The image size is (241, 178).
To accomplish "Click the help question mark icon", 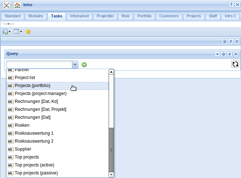I will (x=231, y=5).
